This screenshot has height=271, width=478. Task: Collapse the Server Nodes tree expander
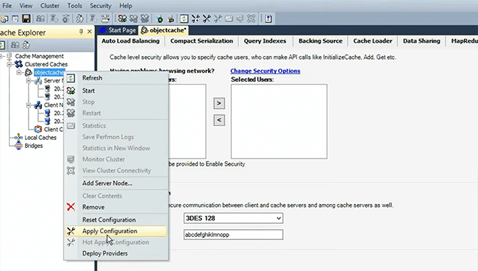click(x=29, y=81)
